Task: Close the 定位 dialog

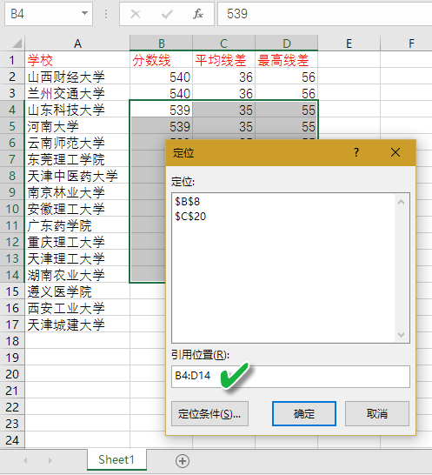Action: click(395, 152)
